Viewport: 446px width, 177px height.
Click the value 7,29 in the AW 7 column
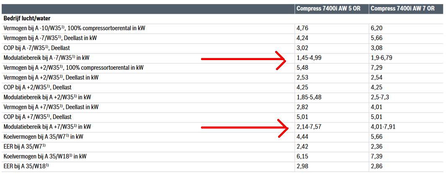[377, 68]
